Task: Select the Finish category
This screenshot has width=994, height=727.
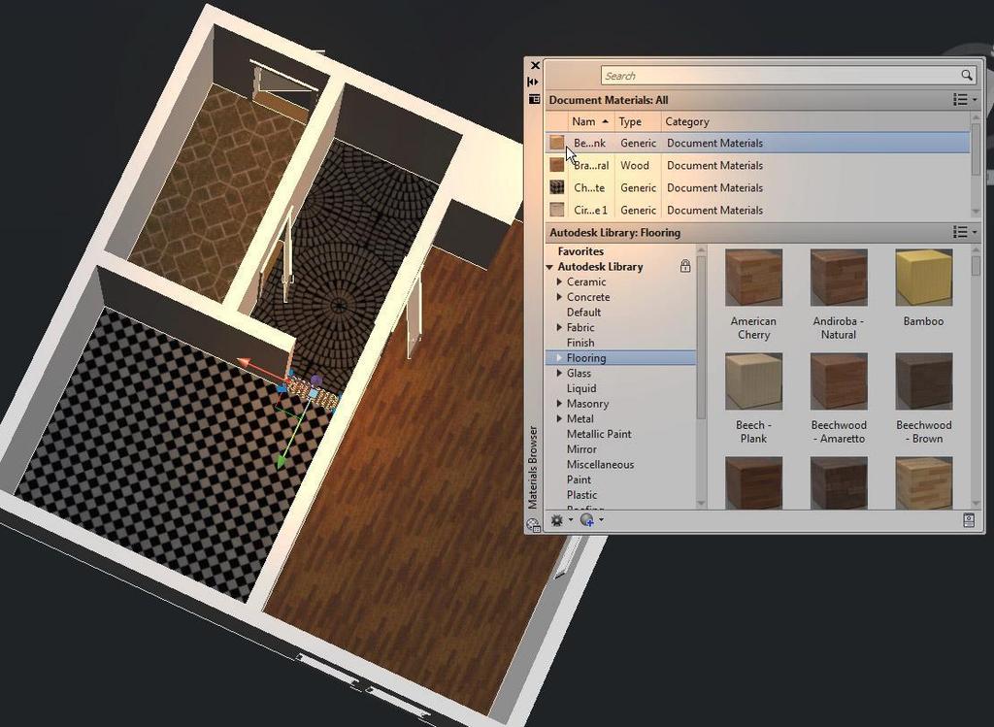Action: pyautogui.click(x=580, y=343)
